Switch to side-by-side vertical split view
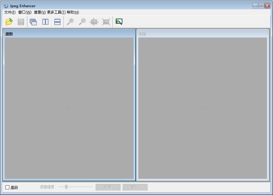 (x=45, y=22)
